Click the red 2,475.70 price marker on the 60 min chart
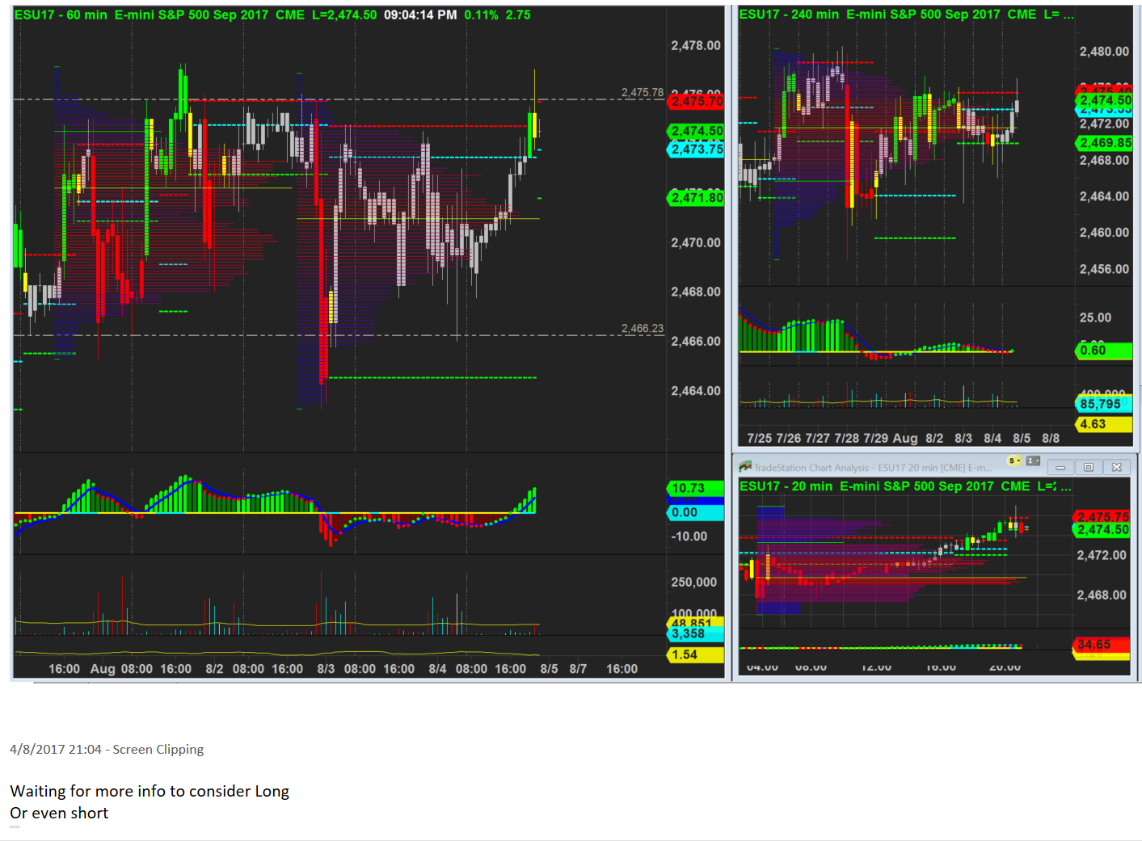Viewport: 1142px width, 841px height. pyautogui.click(x=696, y=101)
